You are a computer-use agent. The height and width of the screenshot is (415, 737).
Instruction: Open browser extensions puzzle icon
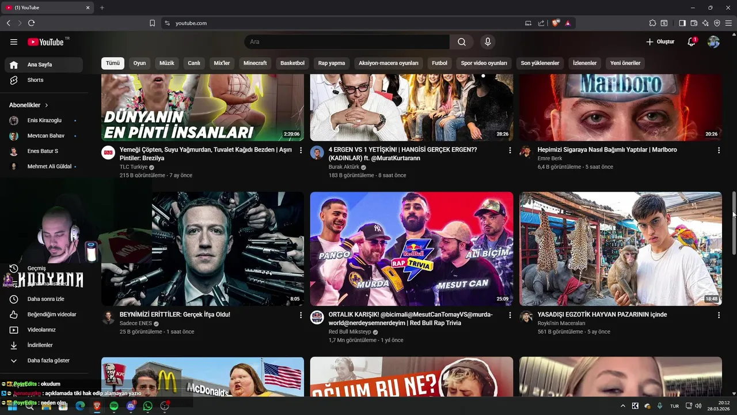pyautogui.click(x=652, y=23)
